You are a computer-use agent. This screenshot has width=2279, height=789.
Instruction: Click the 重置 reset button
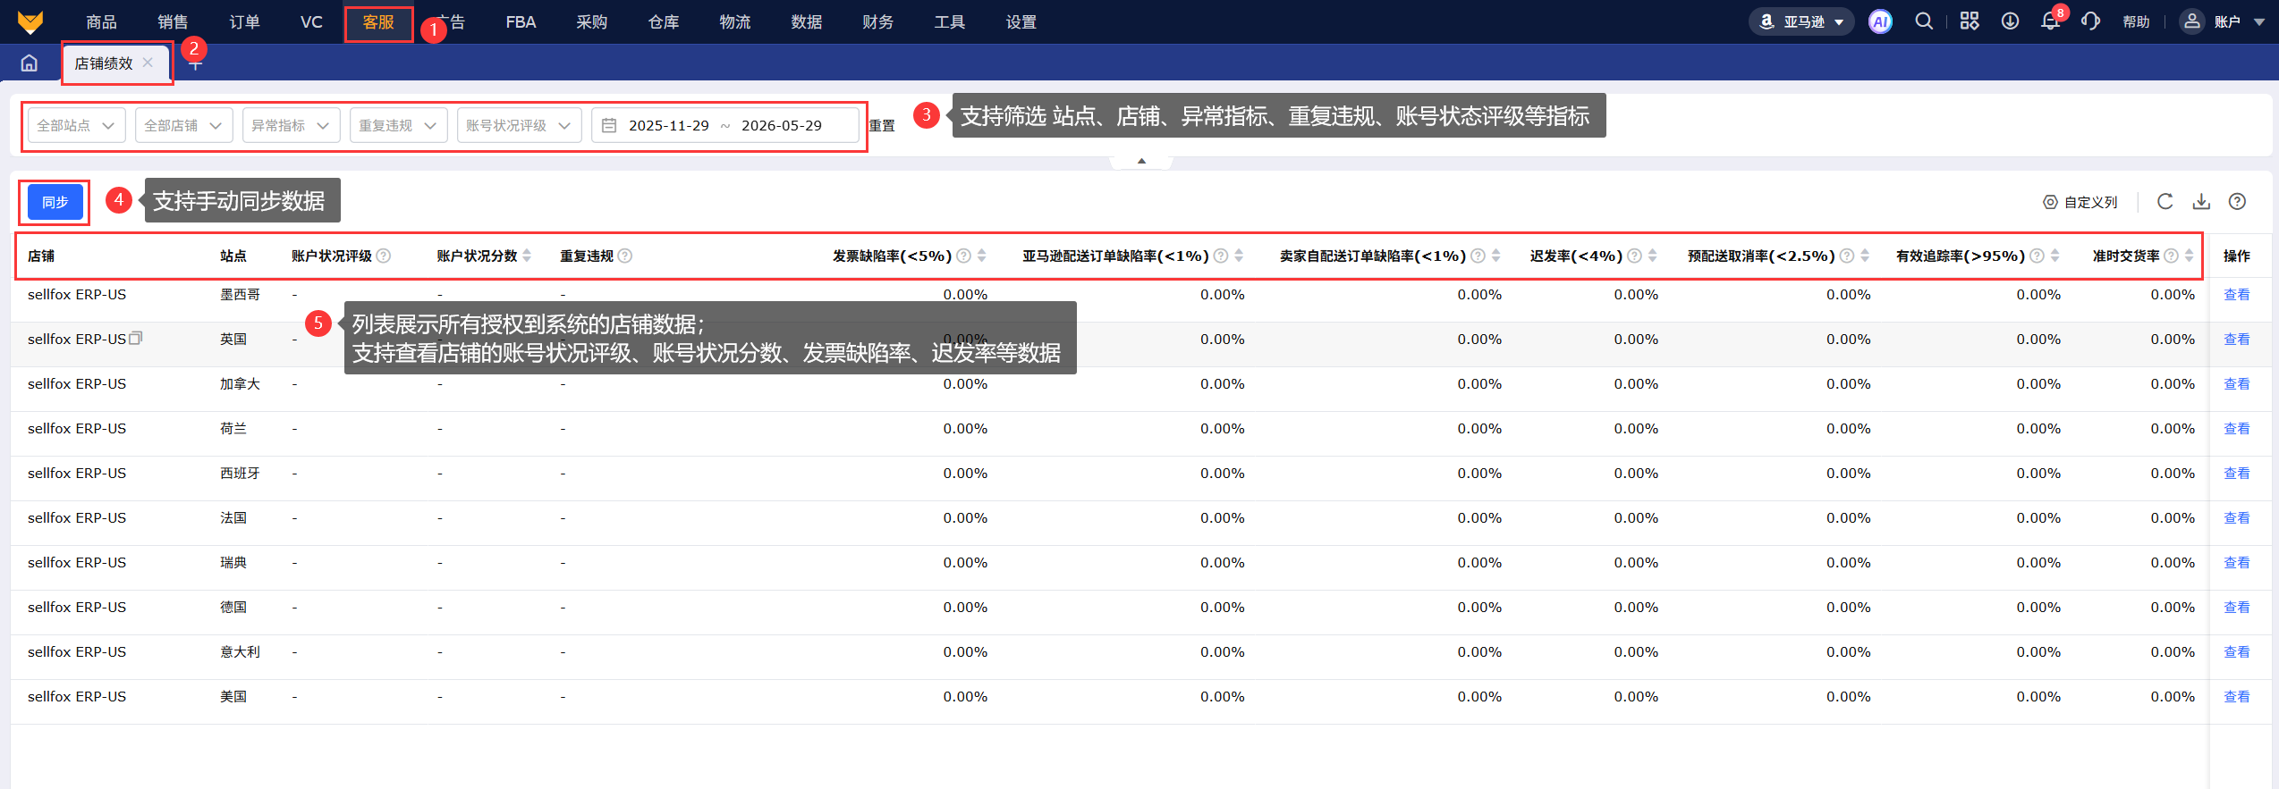coord(882,125)
